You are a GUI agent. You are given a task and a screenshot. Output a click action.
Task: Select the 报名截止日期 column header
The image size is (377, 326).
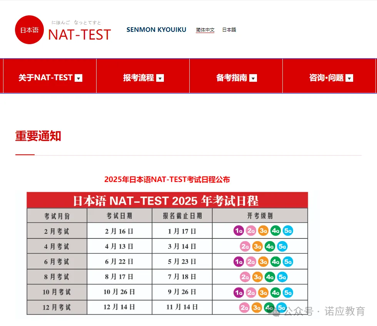click(182, 215)
